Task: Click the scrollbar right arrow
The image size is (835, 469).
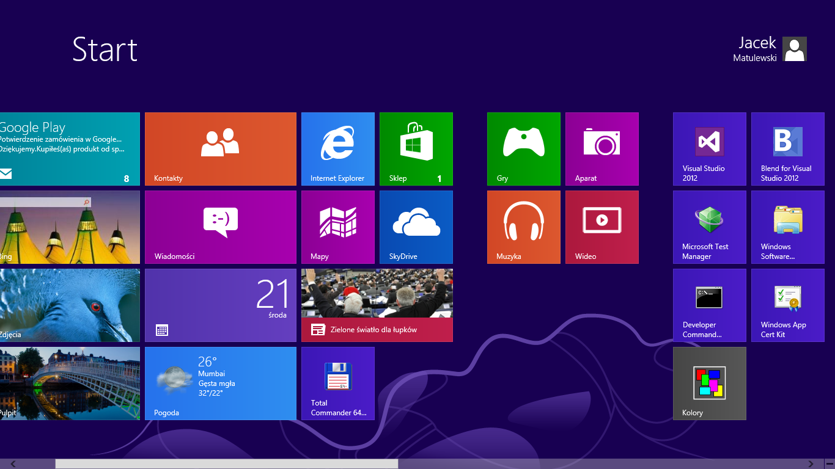Action: tap(811, 464)
